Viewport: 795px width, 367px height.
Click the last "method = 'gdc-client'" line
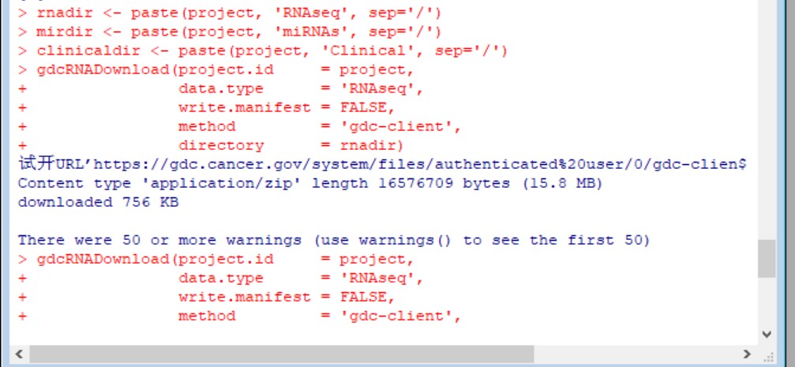pyautogui.click(x=318, y=316)
